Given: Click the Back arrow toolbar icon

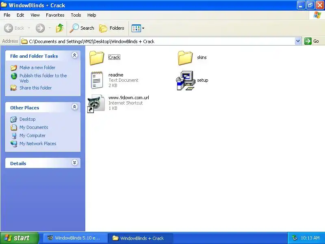Looking at the screenshot, I should (x=9, y=28).
